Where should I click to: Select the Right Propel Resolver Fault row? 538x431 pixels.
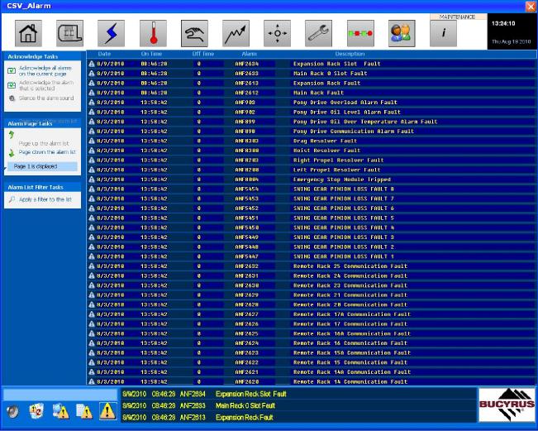[x=312, y=160]
